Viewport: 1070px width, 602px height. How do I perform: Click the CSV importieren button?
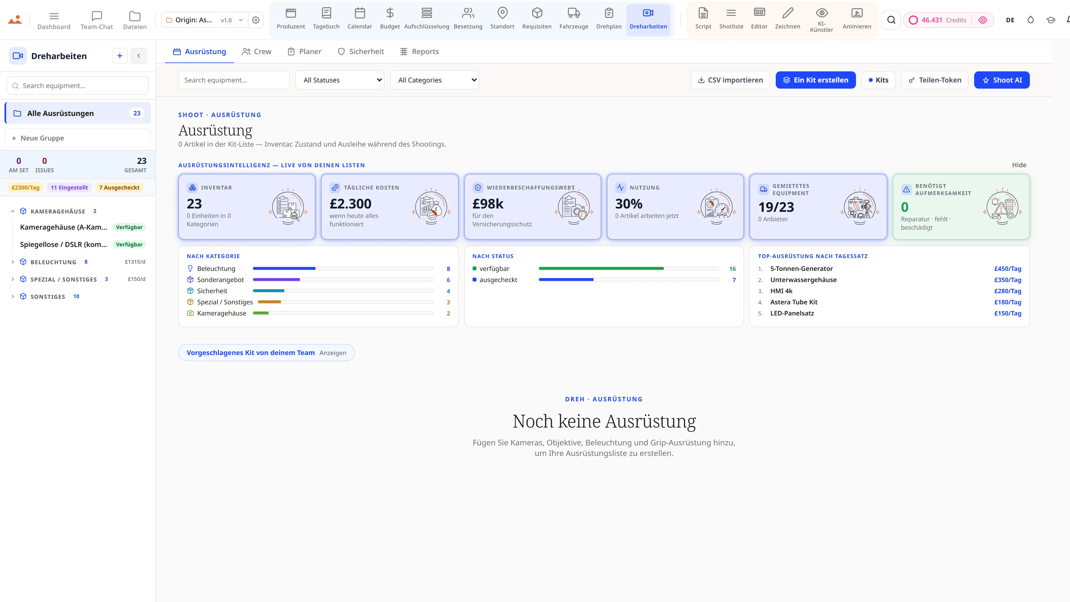pos(730,80)
